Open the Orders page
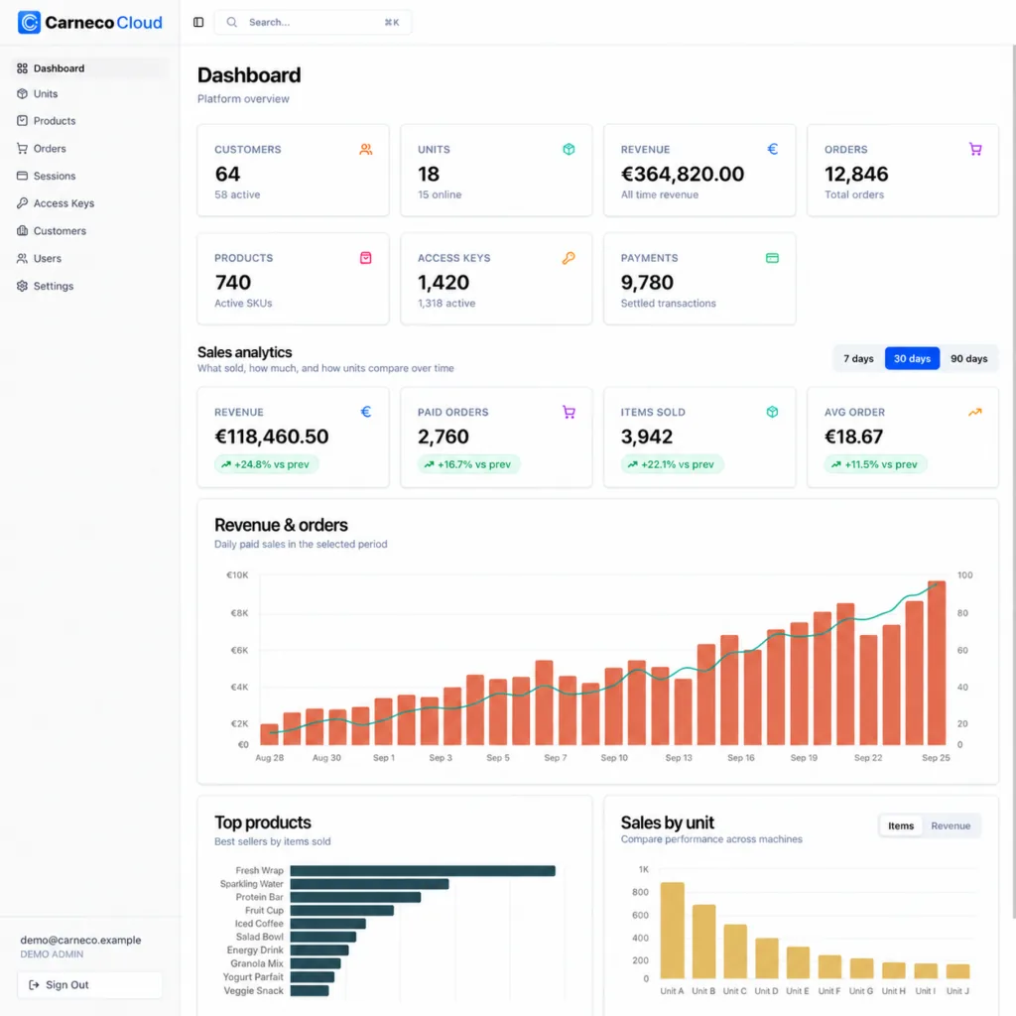Screen dimensions: 1016x1016 coord(89,149)
